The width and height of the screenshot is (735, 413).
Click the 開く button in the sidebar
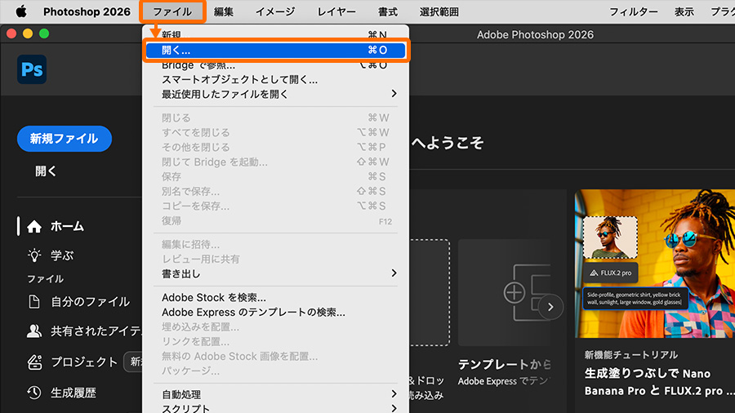[46, 171]
